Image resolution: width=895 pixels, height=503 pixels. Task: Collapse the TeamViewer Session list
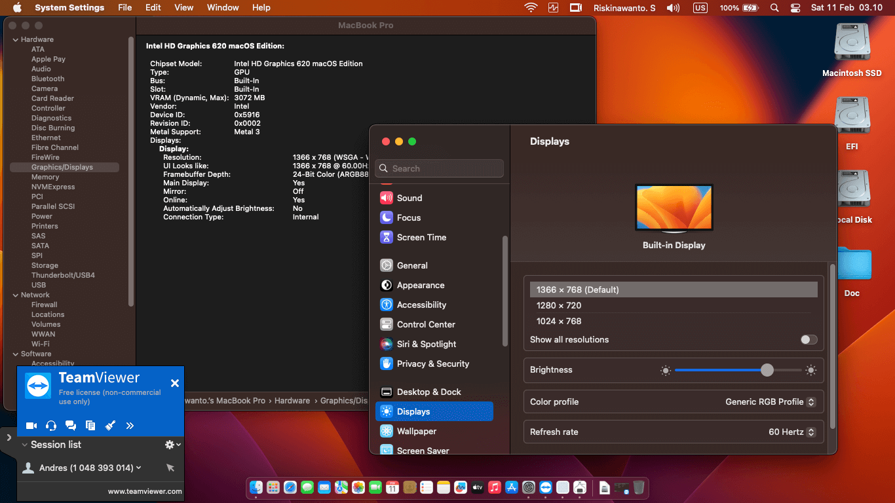click(25, 445)
